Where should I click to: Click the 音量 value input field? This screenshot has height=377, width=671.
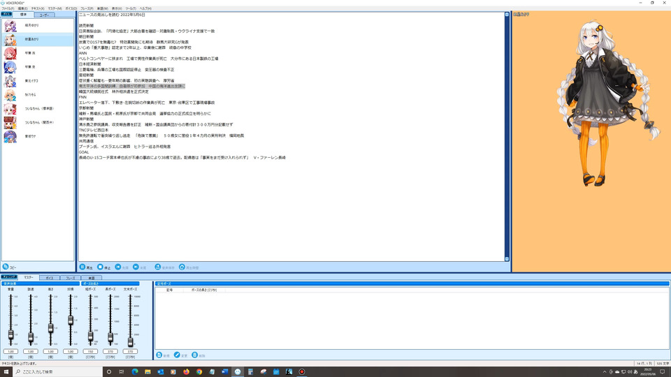[10, 351]
